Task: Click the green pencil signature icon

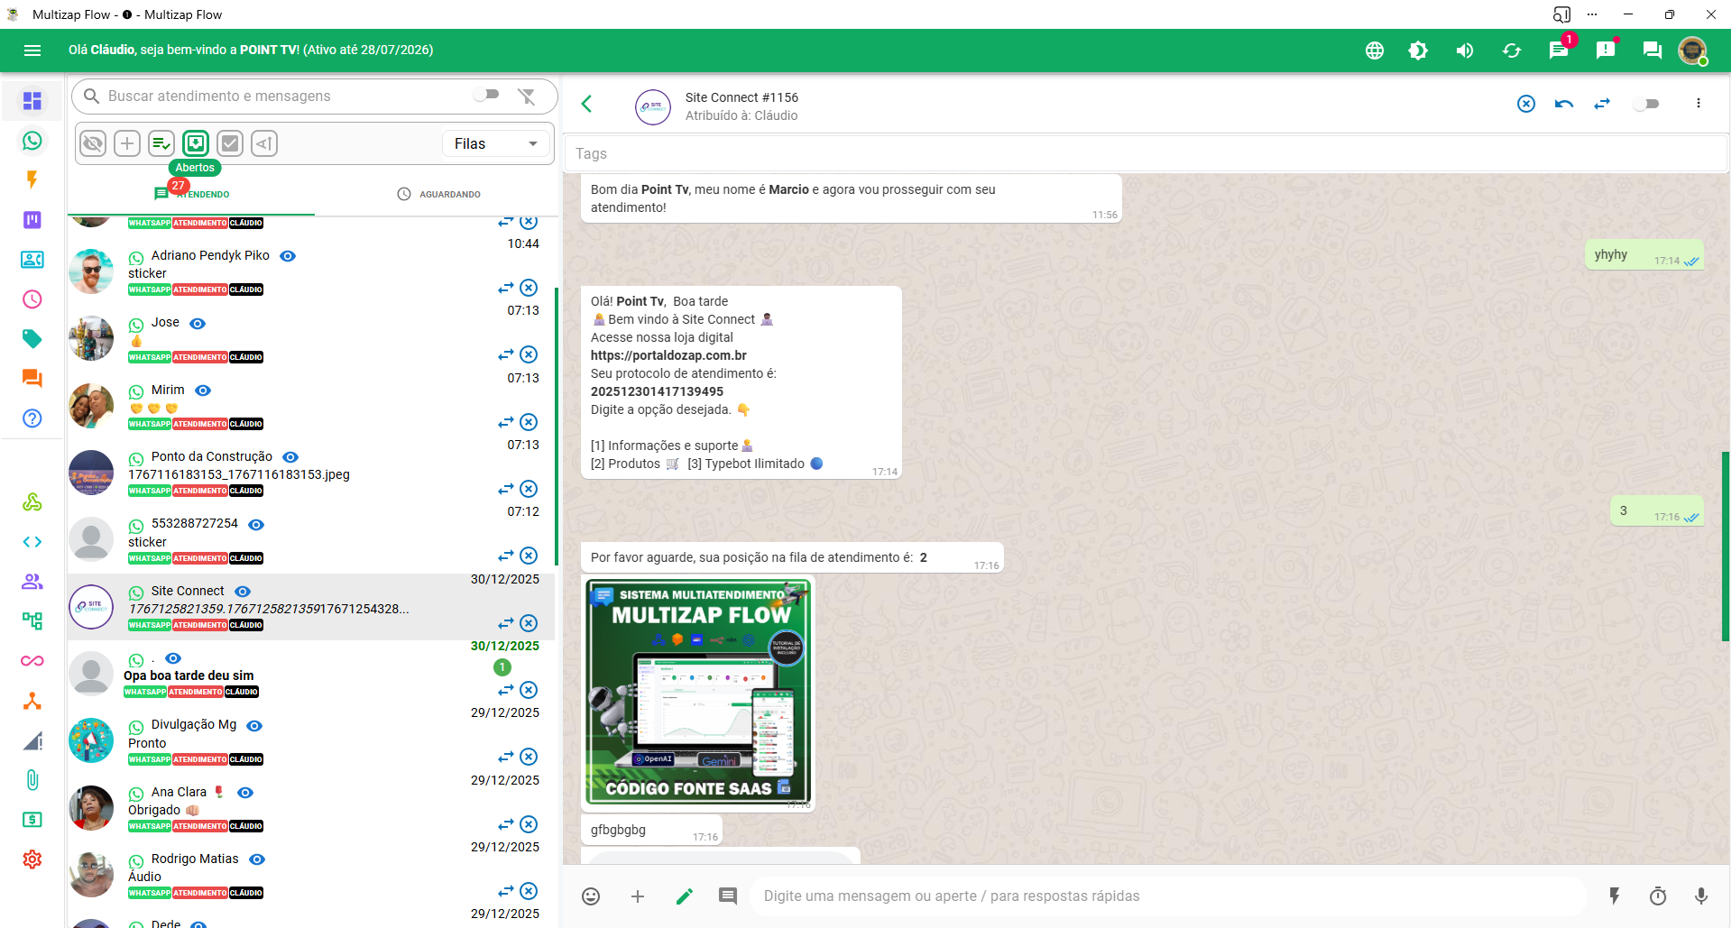Action: pyautogui.click(x=685, y=896)
